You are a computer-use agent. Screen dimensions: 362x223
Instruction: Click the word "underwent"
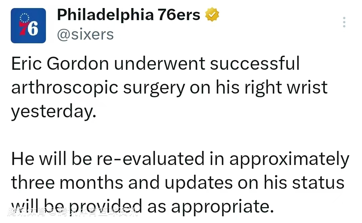[x=160, y=64]
